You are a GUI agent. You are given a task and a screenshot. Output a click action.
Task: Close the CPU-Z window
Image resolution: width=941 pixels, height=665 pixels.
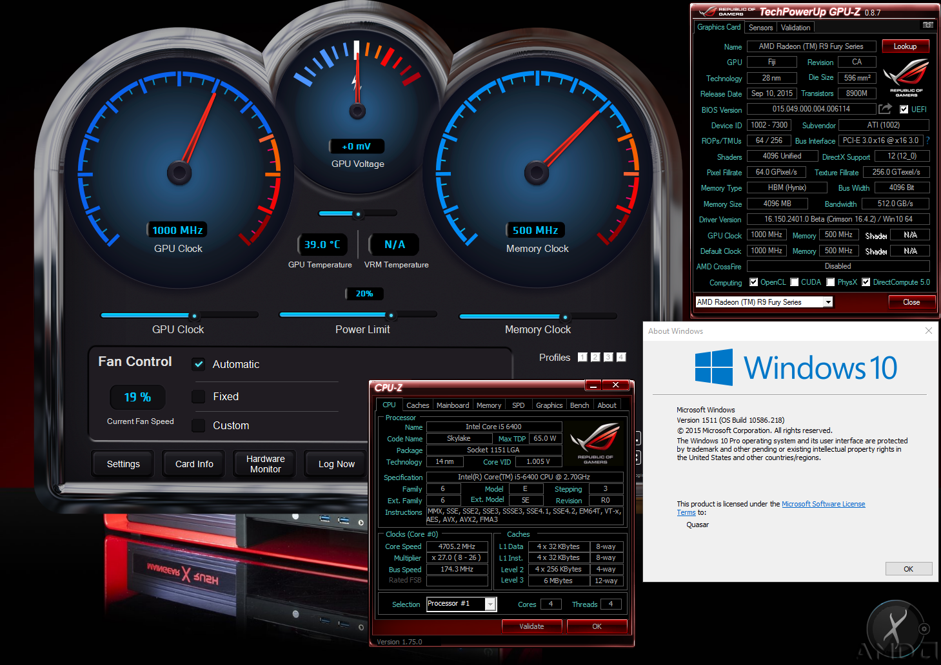click(x=615, y=385)
